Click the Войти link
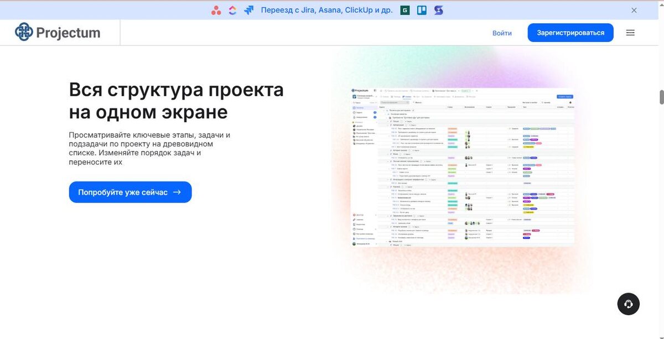664x339 pixels. click(502, 33)
